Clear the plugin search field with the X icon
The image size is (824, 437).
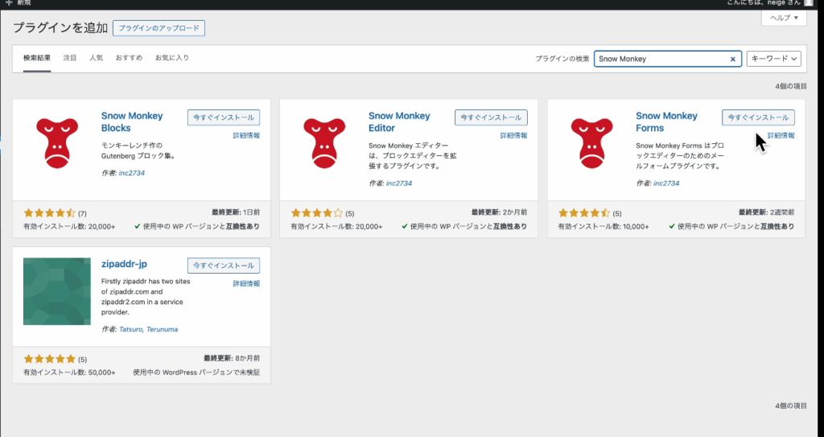[732, 59]
